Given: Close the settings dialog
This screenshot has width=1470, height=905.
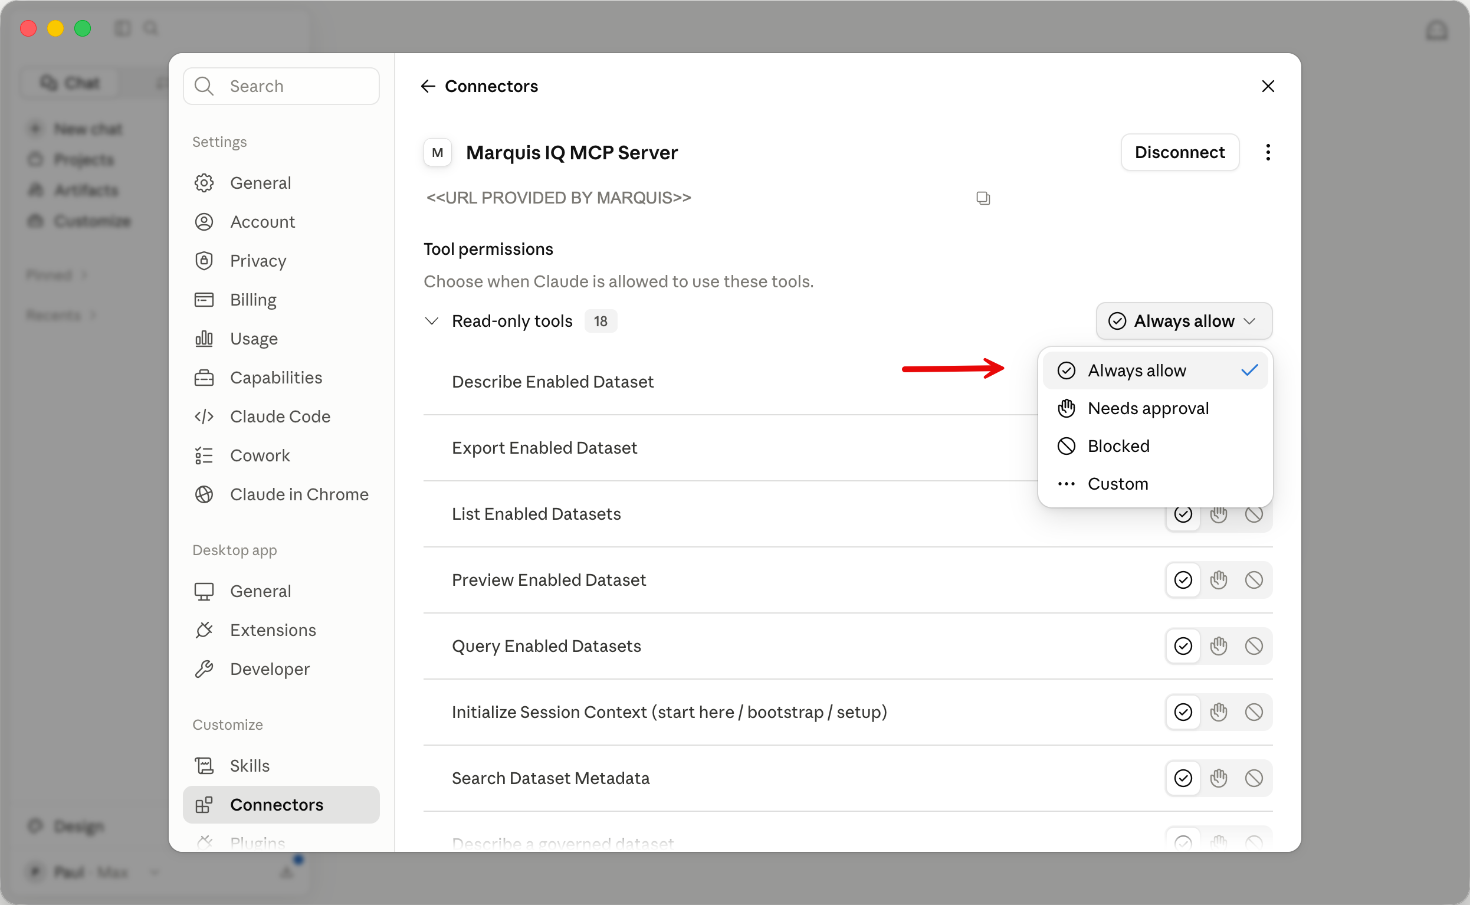Looking at the screenshot, I should tap(1268, 86).
